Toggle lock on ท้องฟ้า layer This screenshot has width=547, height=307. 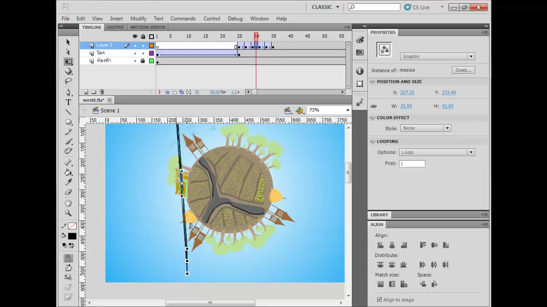[x=143, y=61]
